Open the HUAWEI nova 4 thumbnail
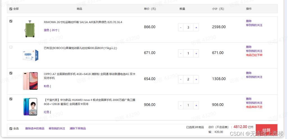288x139 pixels. click(30, 107)
